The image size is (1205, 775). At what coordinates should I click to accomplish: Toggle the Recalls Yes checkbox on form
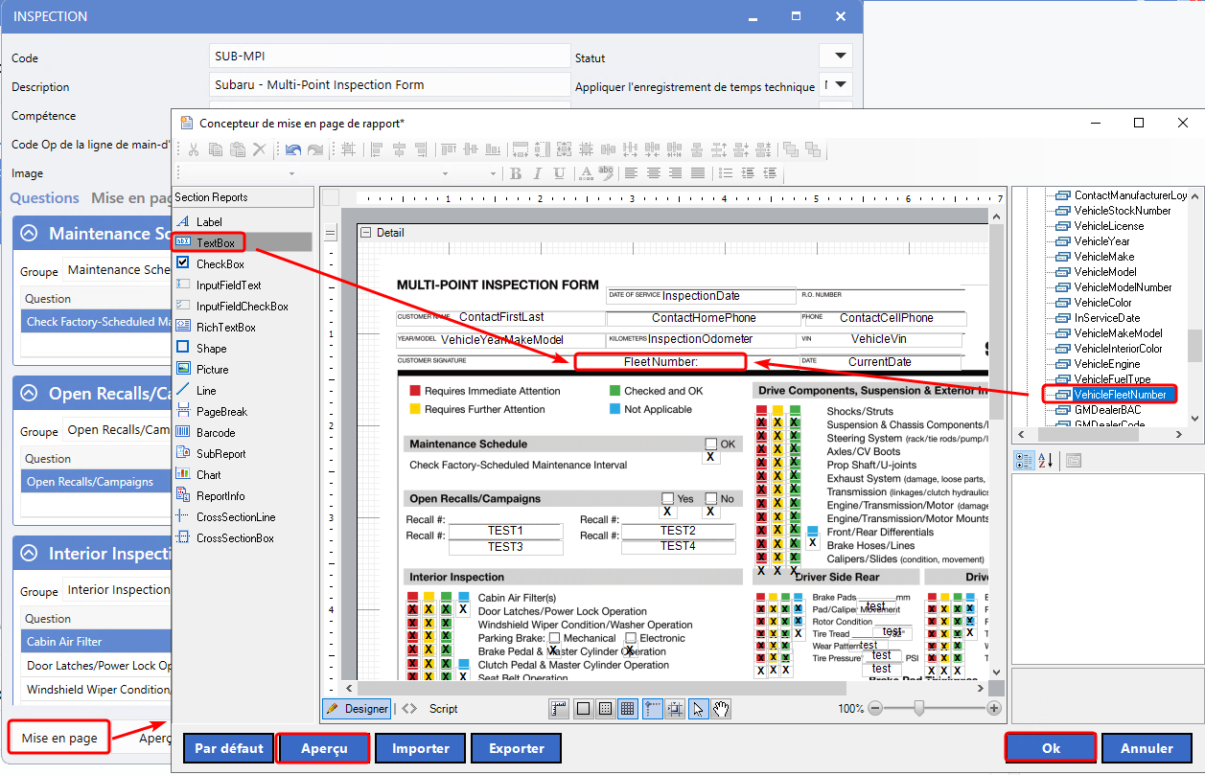(x=667, y=499)
